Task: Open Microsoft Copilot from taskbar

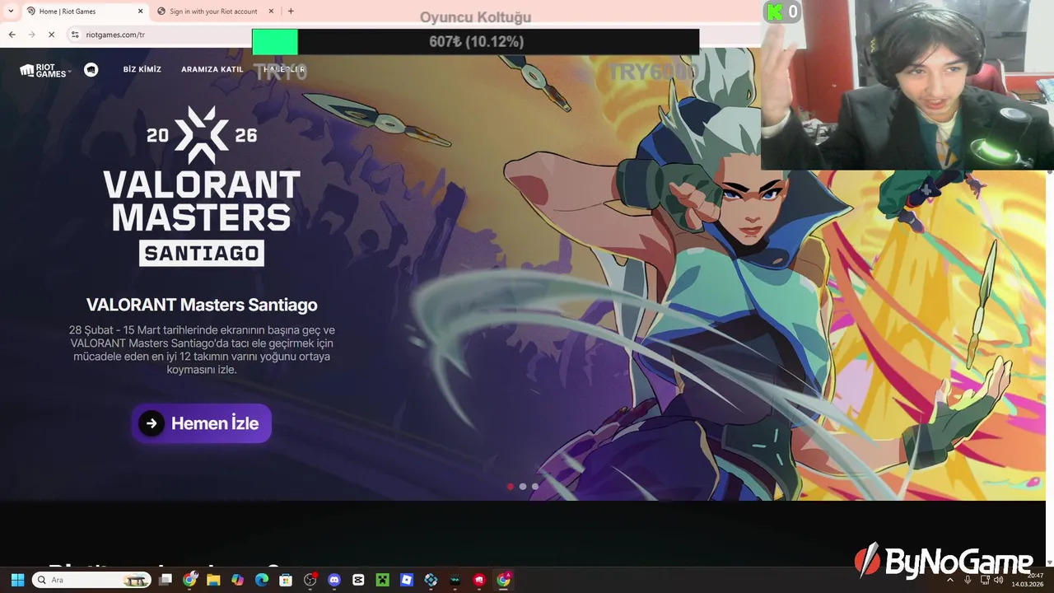Action: click(238, 580)
